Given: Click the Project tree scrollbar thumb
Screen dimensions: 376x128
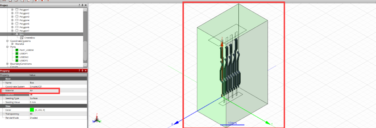Looking at the screenshot, I should click(x=85, y=51).
